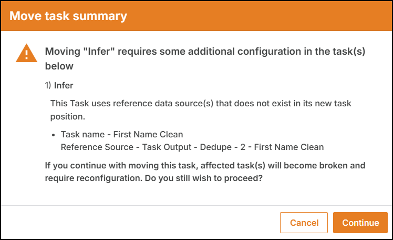Viewport: 393px width, 240px height.
Task: Select the quoted "Infer" word in the heading
Action: (x=99, y=52)
